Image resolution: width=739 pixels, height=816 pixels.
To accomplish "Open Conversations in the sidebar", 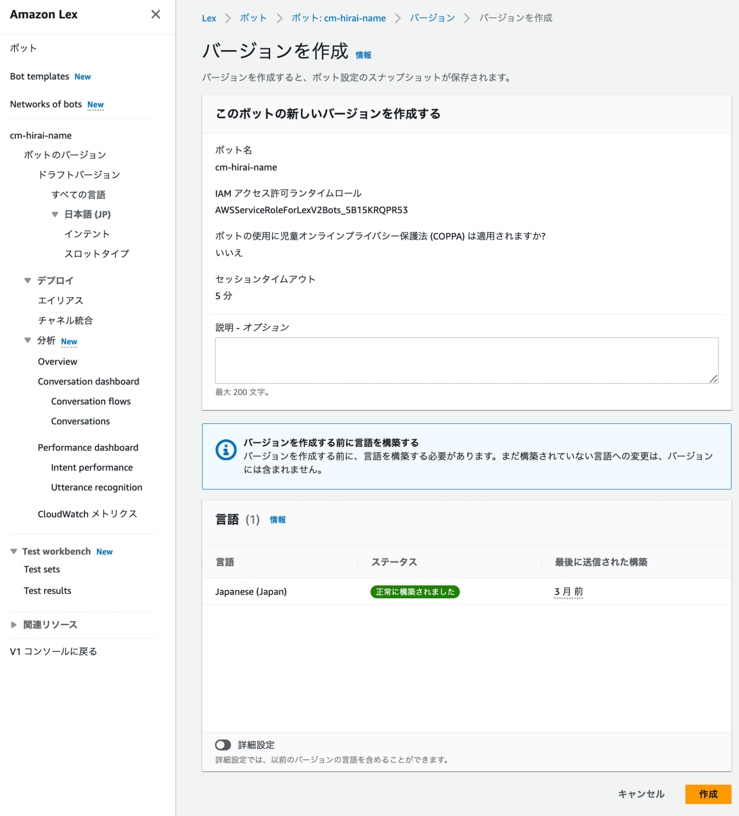I will tap(80, 421).
